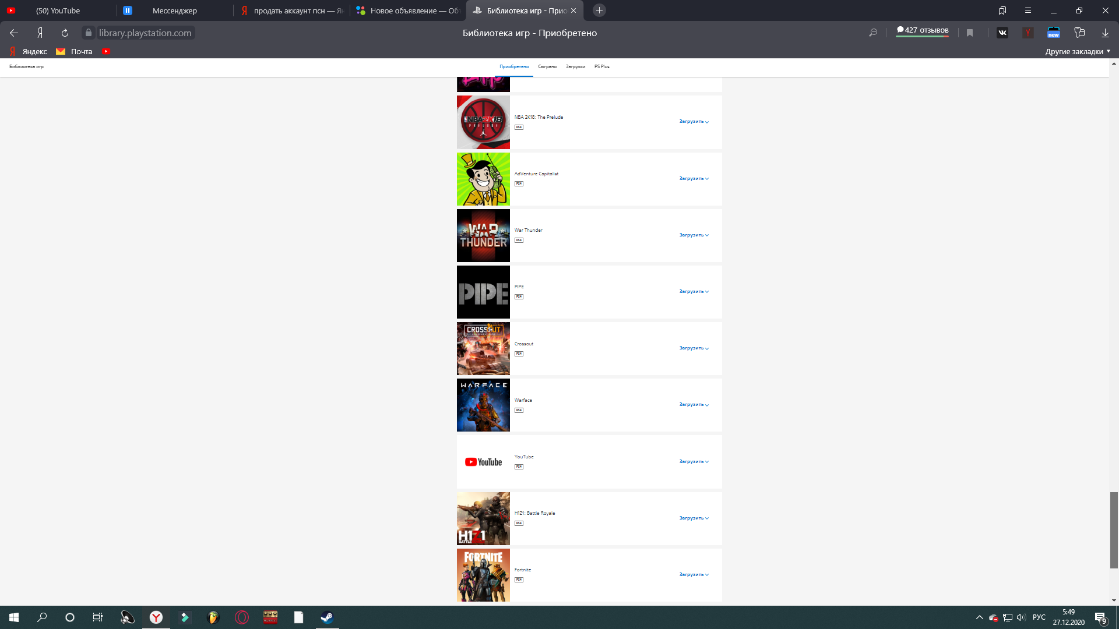Click the browser bookmark icon
The image size is (1119, 629).
pos(970,33)
